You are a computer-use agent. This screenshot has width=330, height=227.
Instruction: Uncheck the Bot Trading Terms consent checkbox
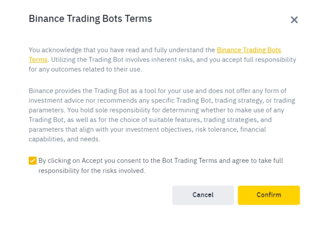pos(33,160)
